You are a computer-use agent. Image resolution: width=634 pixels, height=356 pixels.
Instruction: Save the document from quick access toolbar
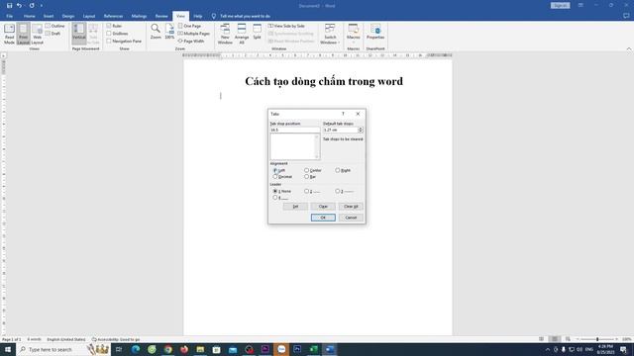[9, 6]
